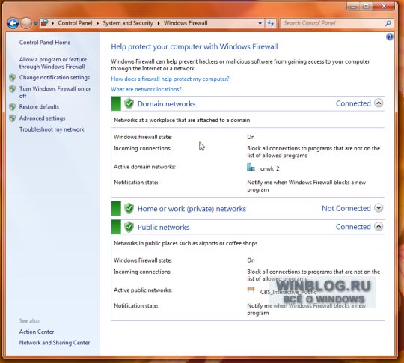Click the Back navigation arrow button

click(x=13, y=23)
